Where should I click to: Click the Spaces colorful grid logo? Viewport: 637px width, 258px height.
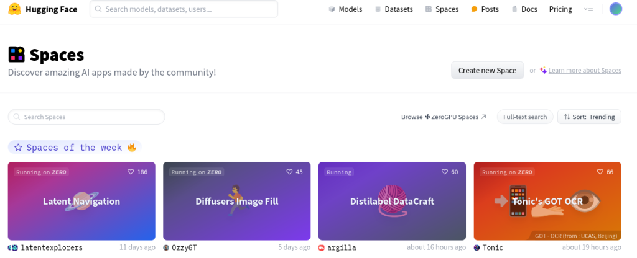pos(17,55)
